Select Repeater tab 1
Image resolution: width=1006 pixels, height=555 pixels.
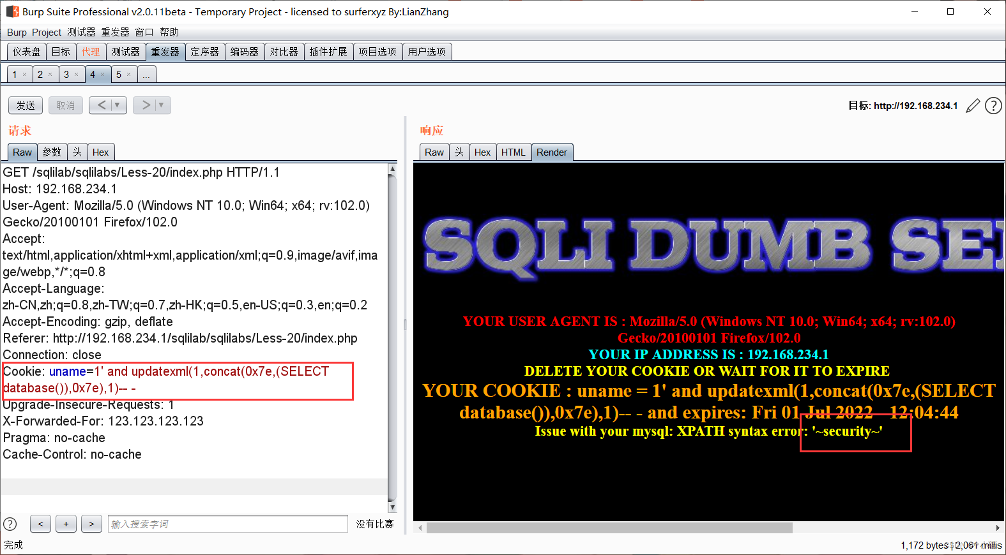(15, 75)
